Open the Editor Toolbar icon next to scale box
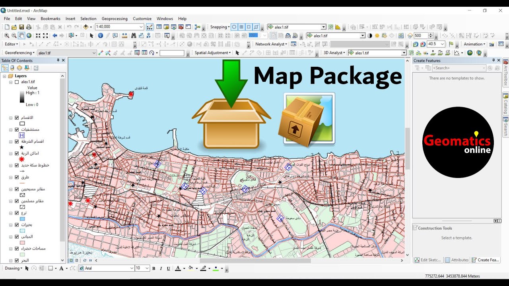The height and width of the screenshot is (286, 509). click(150, 27)
